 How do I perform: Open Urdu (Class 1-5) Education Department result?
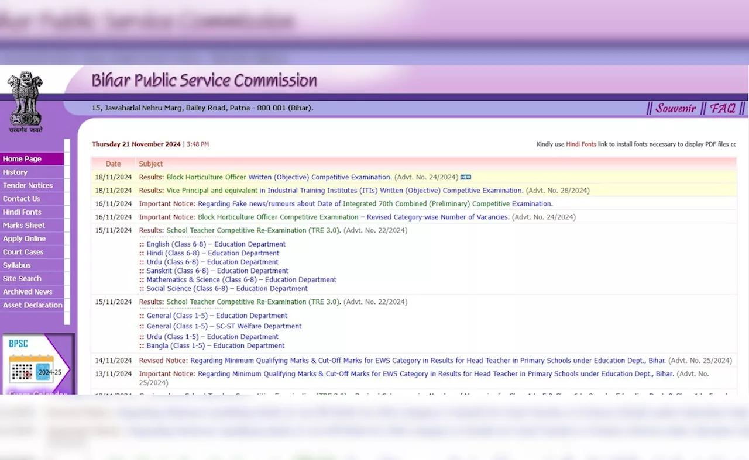[x=212, y=337]
